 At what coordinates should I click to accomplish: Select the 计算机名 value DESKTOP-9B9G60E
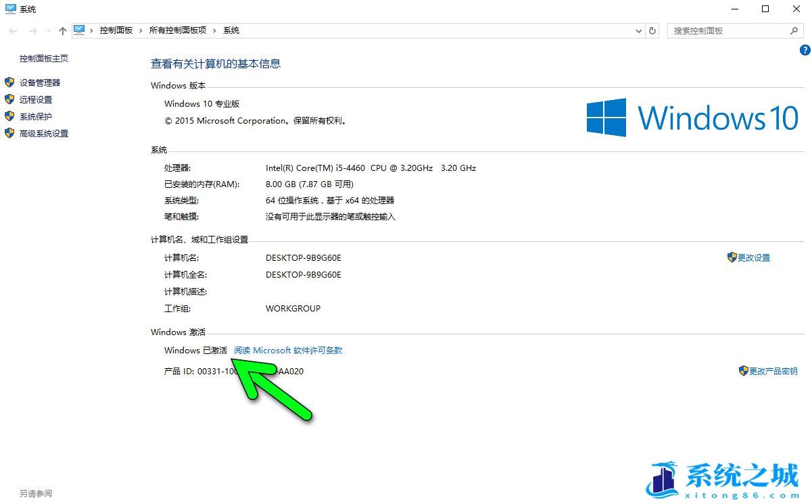pyautogui.click(x=304, y=258)
